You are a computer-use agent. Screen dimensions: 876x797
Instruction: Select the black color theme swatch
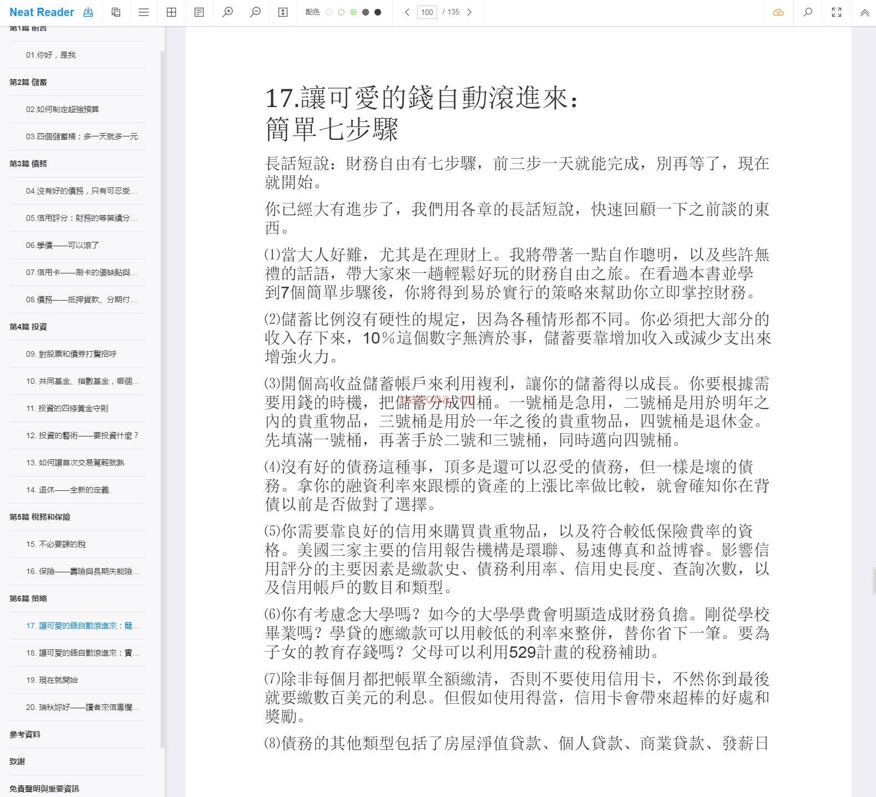(378, 12)
